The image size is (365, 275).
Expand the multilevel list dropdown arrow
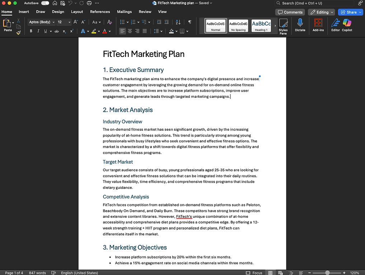pyautogui.click(x=149, y=22)
